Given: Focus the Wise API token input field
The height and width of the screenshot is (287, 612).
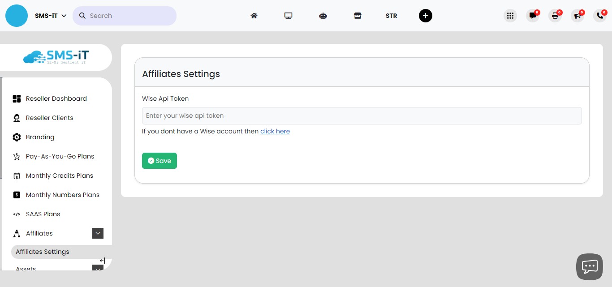Looking at the screenshot, I should click(x=362, y=116).
